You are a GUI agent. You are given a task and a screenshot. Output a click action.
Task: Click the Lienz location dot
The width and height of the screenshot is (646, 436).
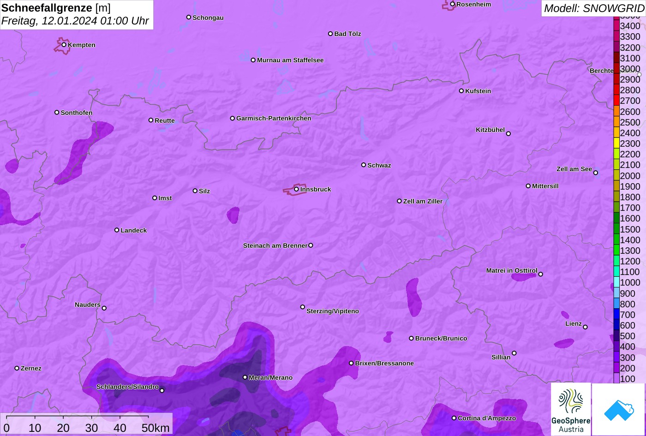click(x=585, y=327)
